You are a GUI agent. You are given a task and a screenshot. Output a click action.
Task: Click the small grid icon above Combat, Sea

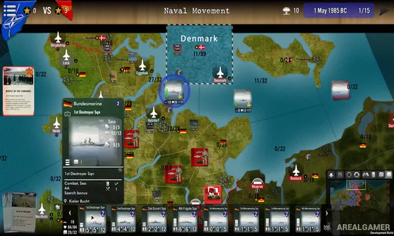coord(120,170)
